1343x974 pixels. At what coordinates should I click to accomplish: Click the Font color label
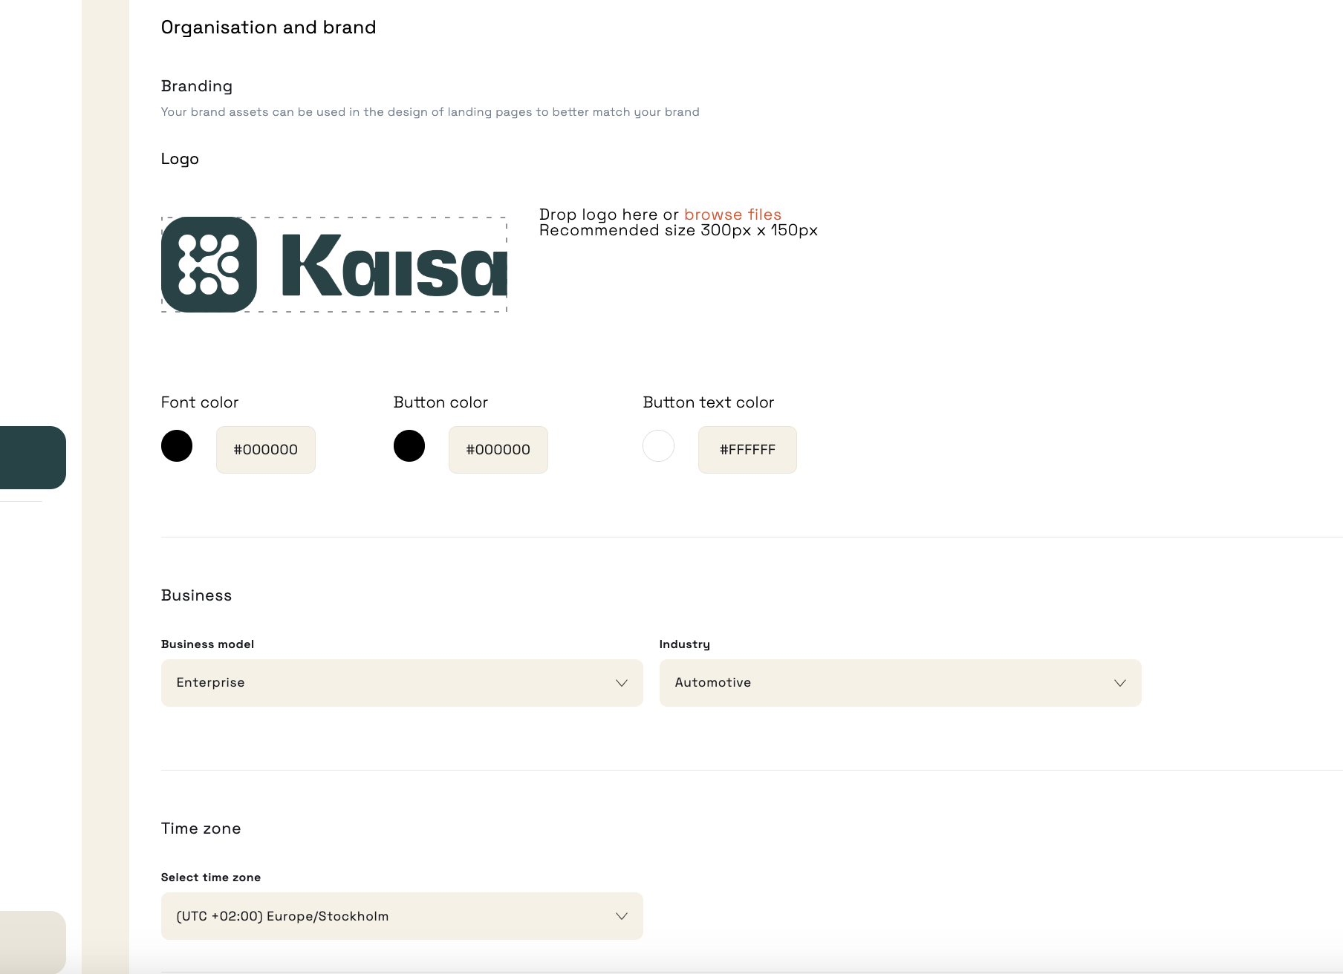[x=200, y=402]
